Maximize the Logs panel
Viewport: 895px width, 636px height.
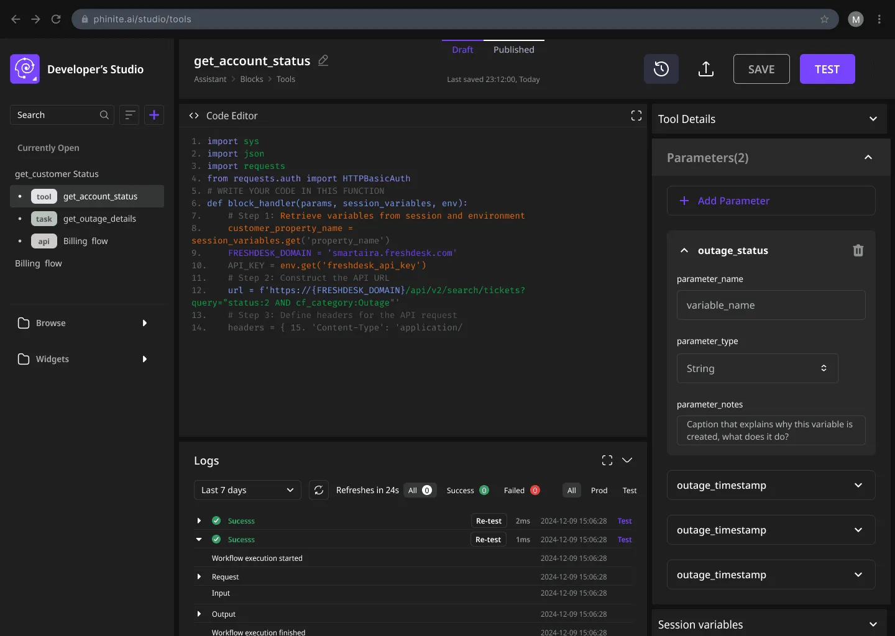coord(607,460)
